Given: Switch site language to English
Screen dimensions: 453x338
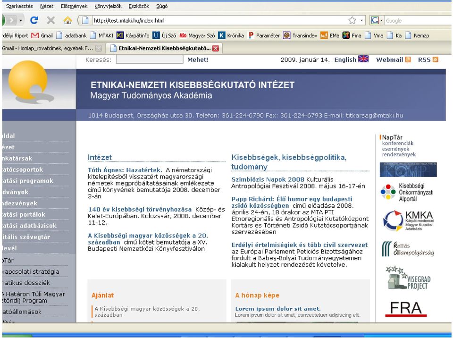Looking at the screenshot, I should [345, 59].
